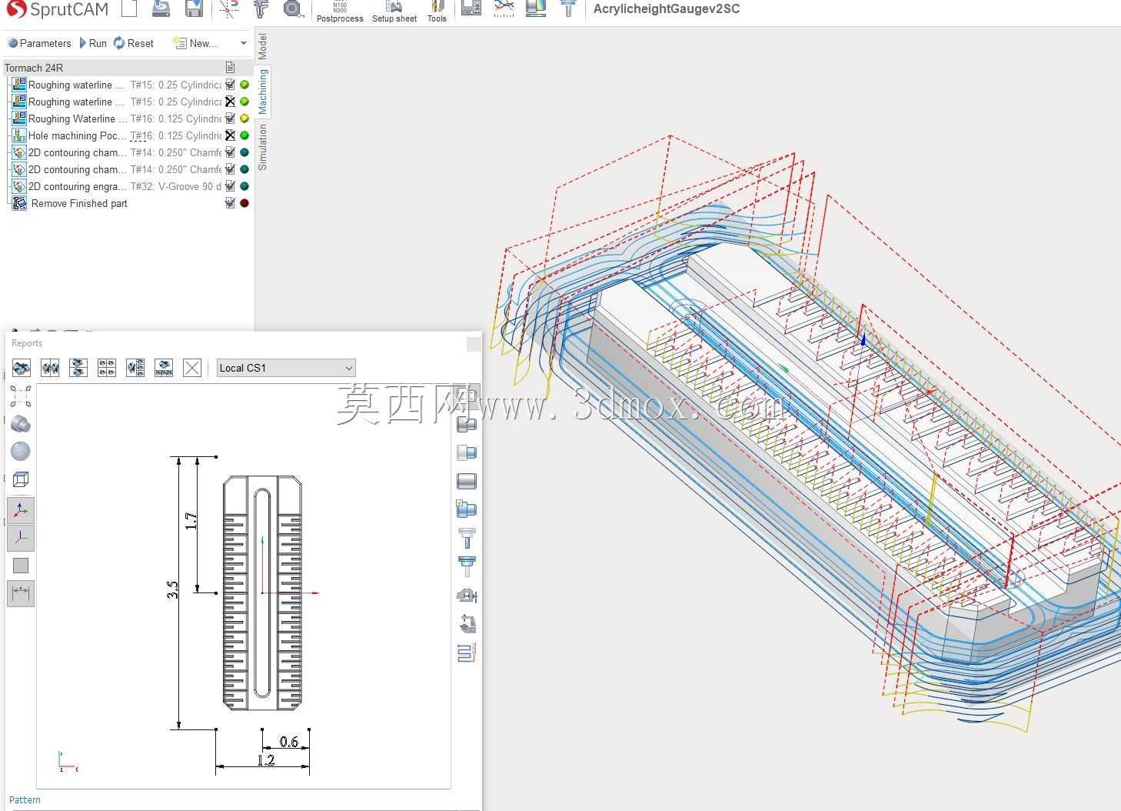Open the Local CS1 coordinate system dropdown
This screenshot has width=1121, height=811.
pyautogui.click(x=286, y=368)
